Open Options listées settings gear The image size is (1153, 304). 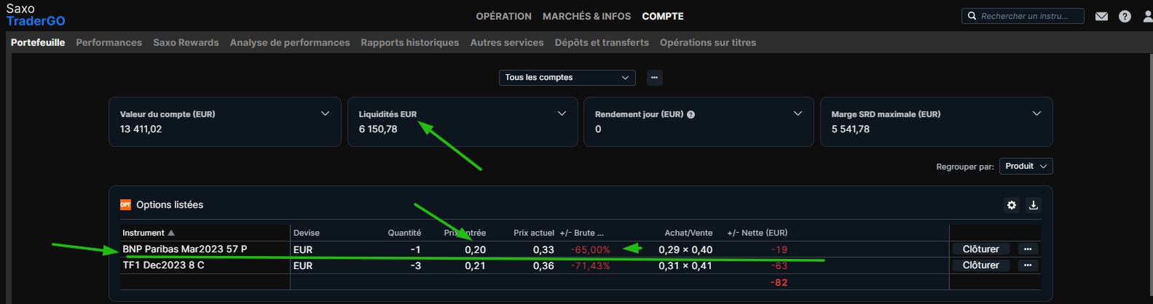click(x=1012, y=205)
